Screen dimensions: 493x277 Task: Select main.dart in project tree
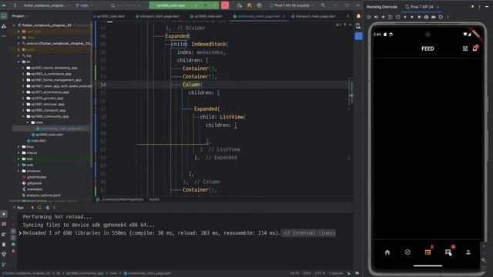36,141
